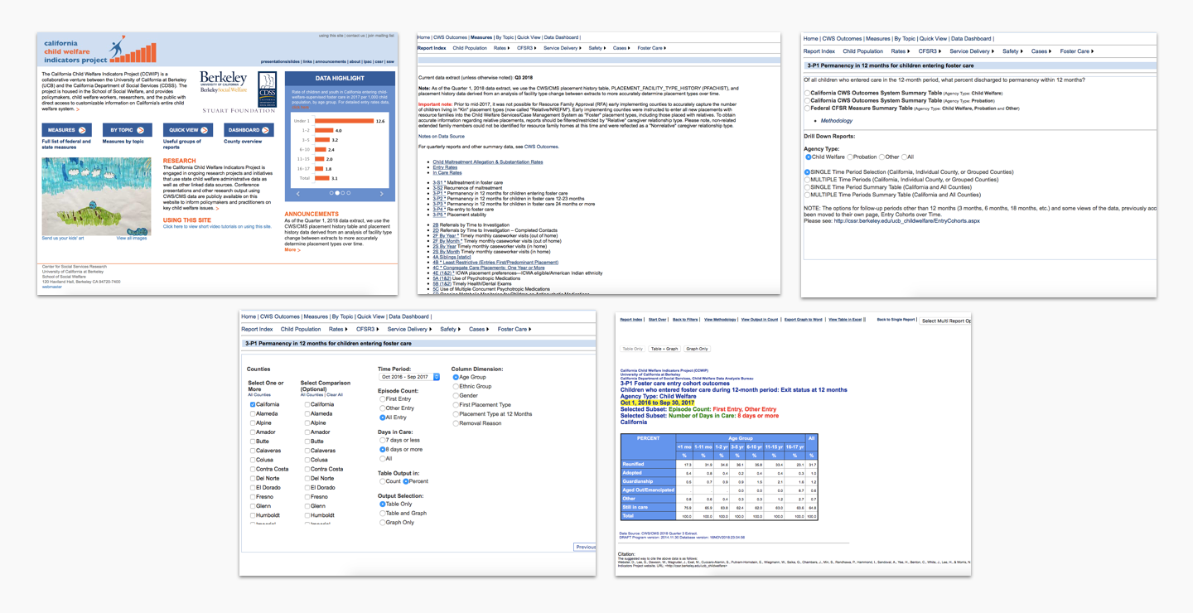Choose Count for Table Output
The height and width of the screenshot is (613, 1193).
(x=382, y=481)
